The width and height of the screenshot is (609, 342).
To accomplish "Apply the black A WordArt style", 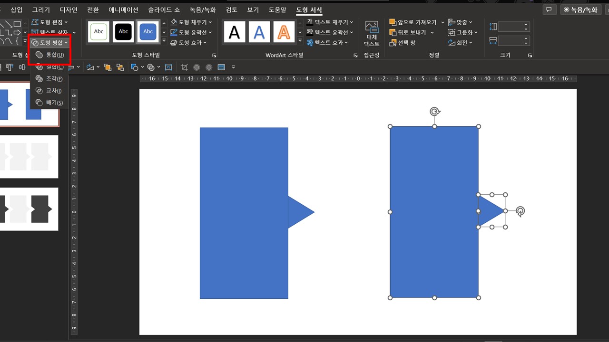I will click(x=234, y=32).
